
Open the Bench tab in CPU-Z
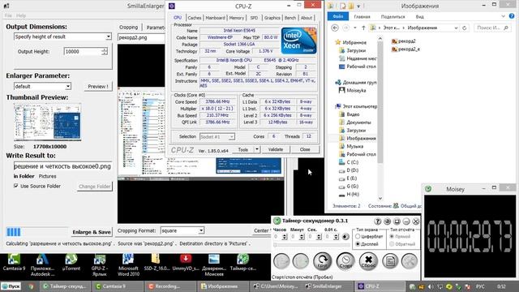point(290,18)
